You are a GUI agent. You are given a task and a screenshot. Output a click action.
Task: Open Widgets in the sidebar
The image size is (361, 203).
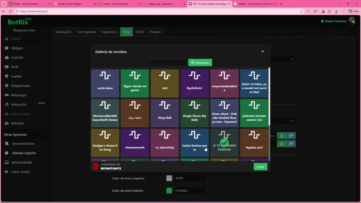coord(17,48)
